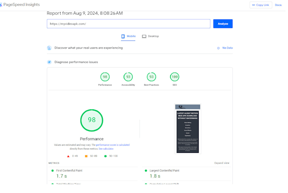Click the No Data info icon
The image size is (288, 193).
point(219,48)
